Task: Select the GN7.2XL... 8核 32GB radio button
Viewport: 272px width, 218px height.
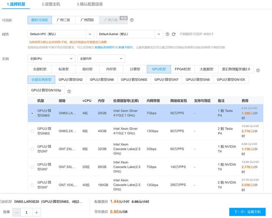Action: 32,149
